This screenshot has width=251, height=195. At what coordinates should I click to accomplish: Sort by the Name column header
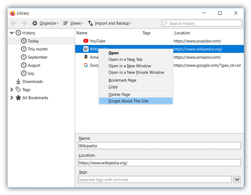point(108,33)
